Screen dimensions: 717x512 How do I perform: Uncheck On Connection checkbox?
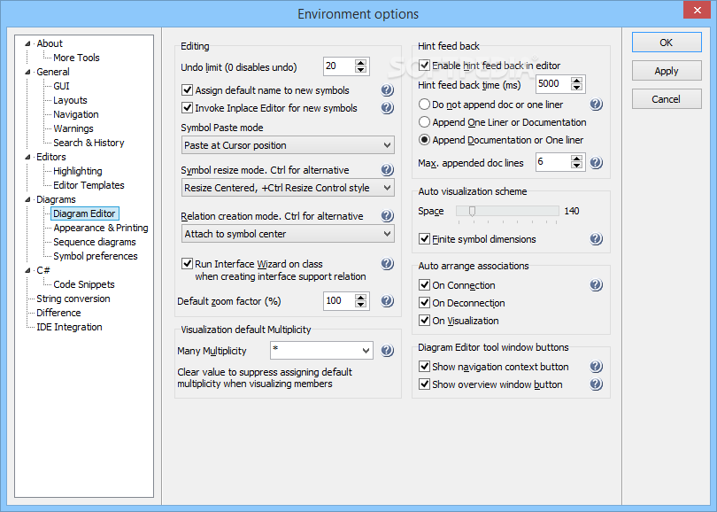pyautogui.click(x=424, y=285)
